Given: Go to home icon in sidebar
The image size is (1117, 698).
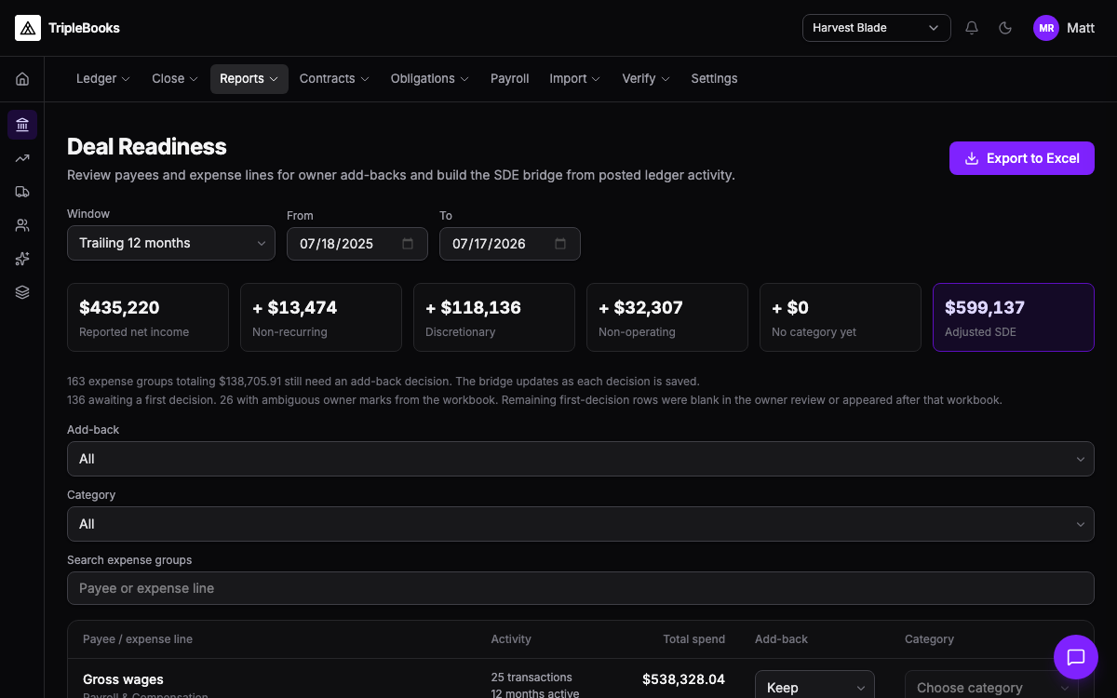Looking at the screenshot, I should pyautogui.click(x=22, y=79).
